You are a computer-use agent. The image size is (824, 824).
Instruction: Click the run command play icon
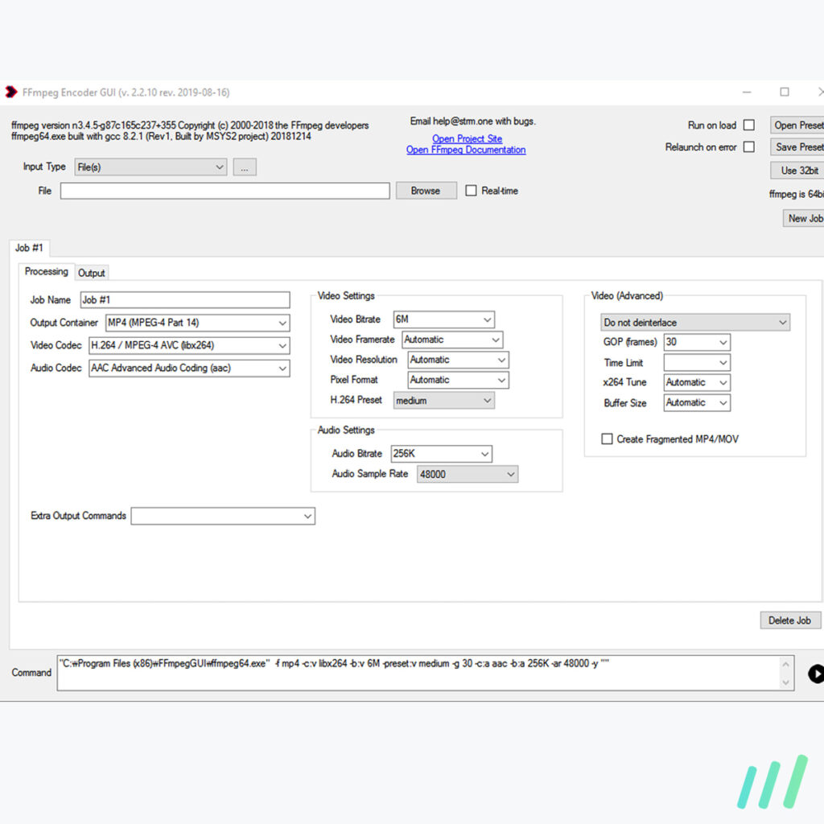(x=816, y=674)
